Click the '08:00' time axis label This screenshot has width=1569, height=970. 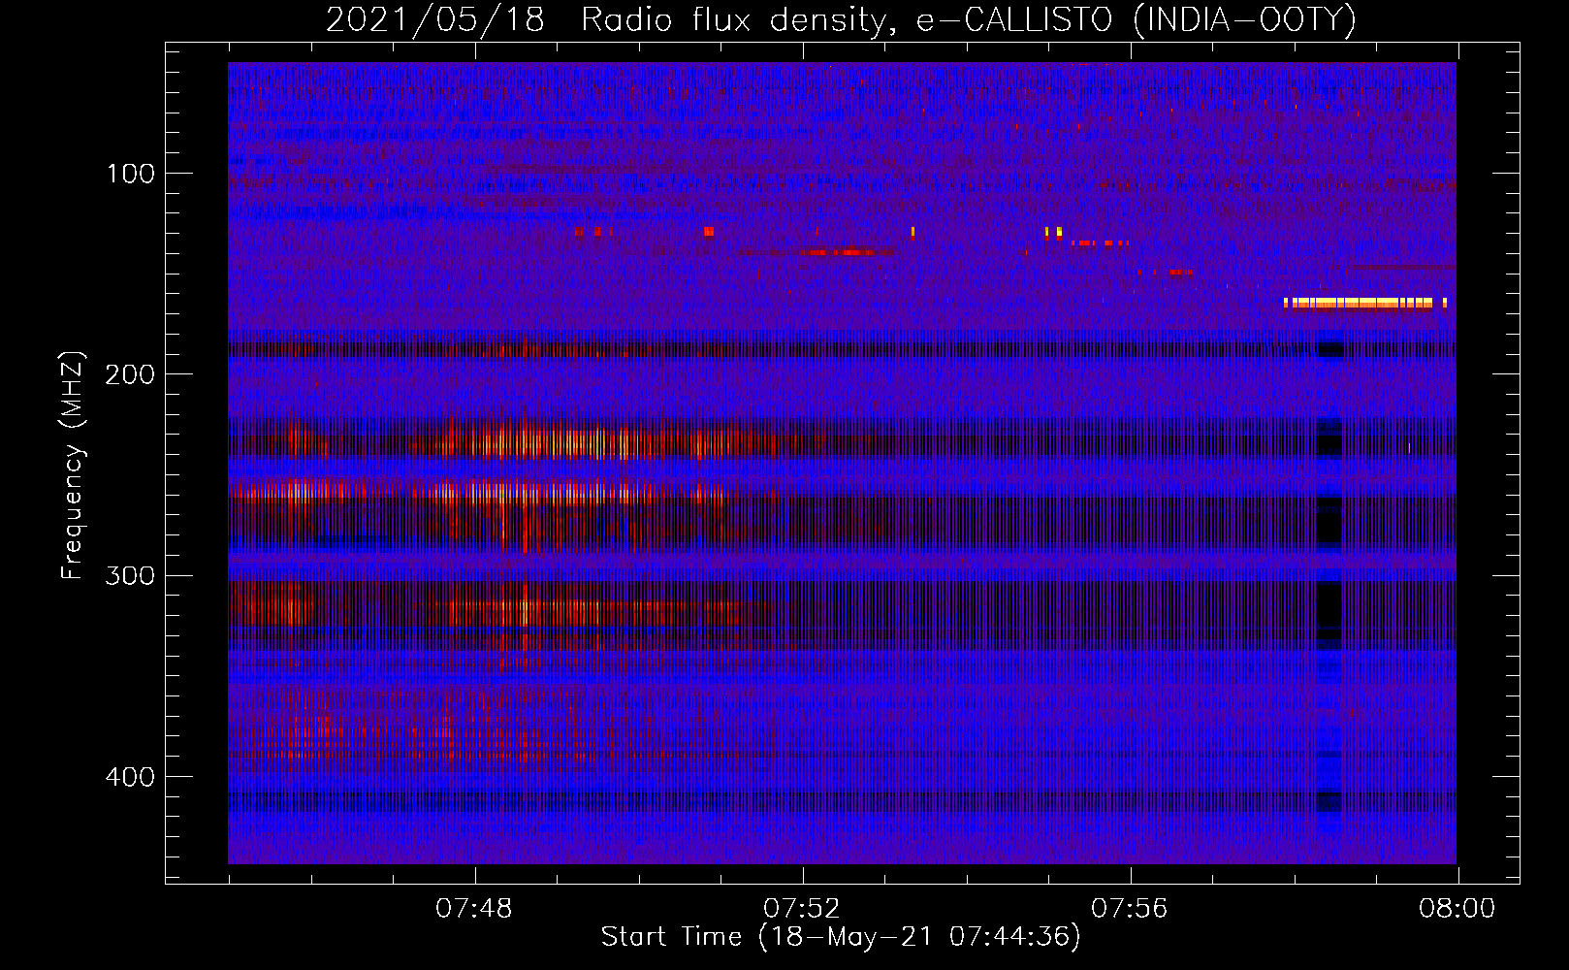(x=1457, y=909)
